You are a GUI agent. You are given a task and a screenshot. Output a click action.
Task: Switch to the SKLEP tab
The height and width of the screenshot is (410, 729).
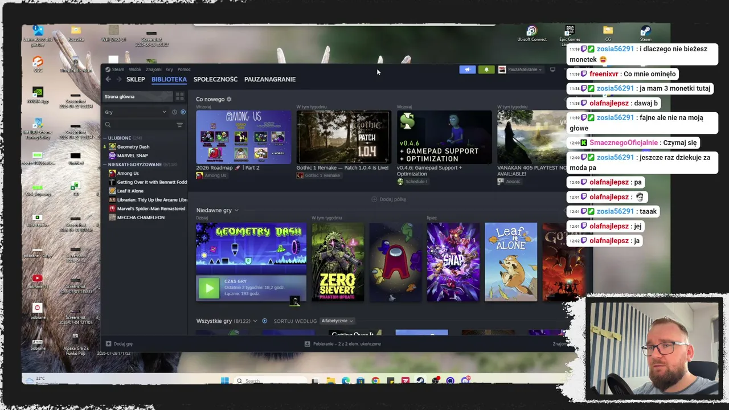[x=136, y=79]
